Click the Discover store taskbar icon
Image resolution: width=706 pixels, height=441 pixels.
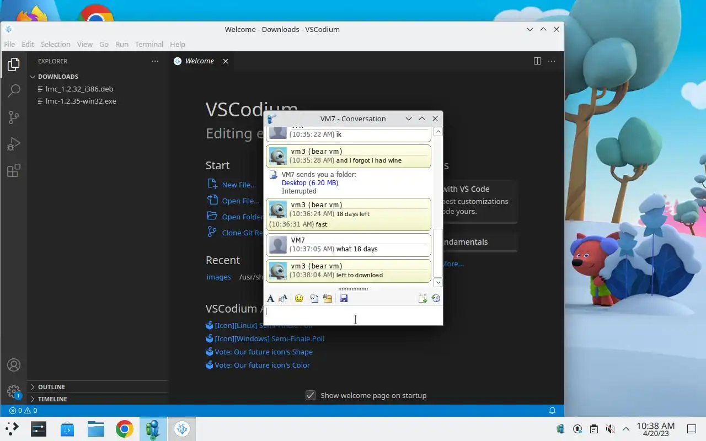coord(67,428)
